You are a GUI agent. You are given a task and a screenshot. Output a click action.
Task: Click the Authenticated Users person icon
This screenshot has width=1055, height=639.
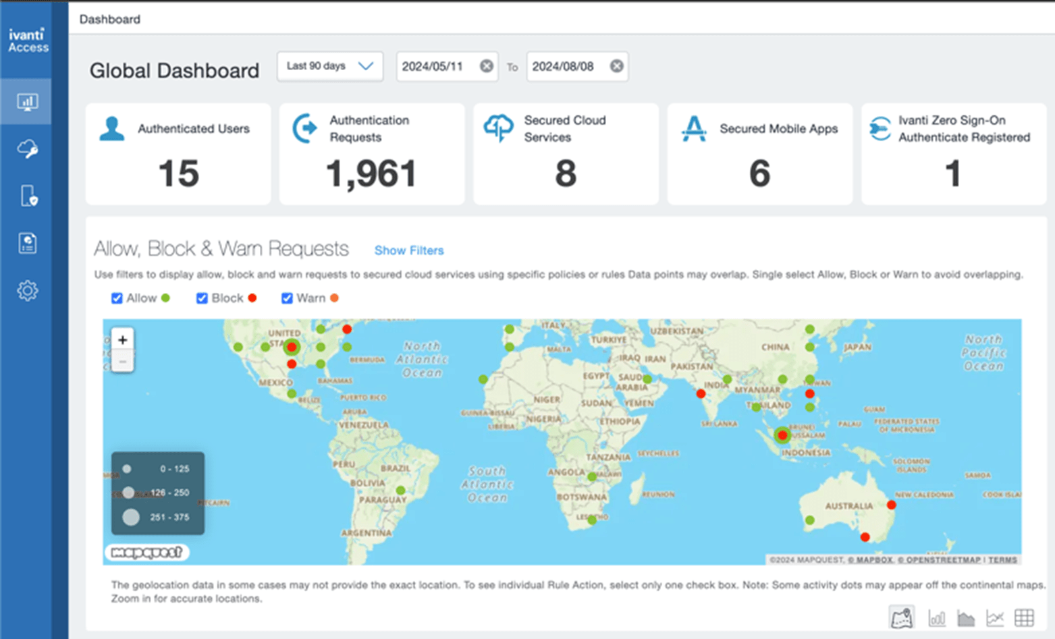pyautogui.click(x=112, y=129)
